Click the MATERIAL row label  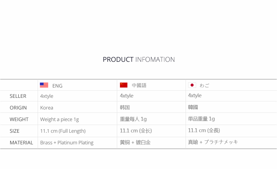click(x=21, y=143)
